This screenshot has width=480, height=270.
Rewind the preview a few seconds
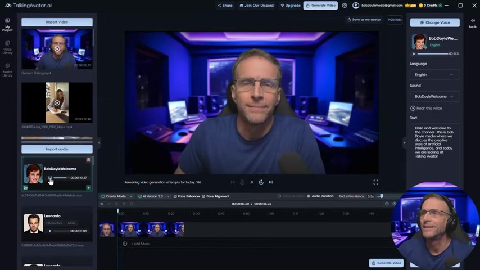[242, 182]
